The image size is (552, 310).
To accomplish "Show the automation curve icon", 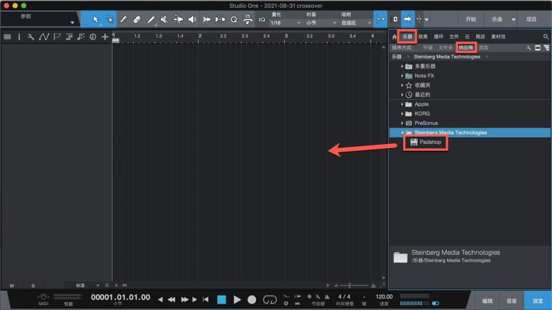I will click(x=44, y=37).
